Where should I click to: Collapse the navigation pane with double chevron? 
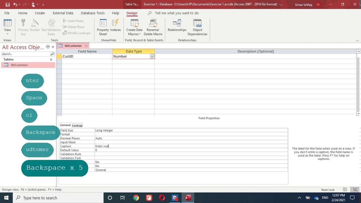pos(53,47)
